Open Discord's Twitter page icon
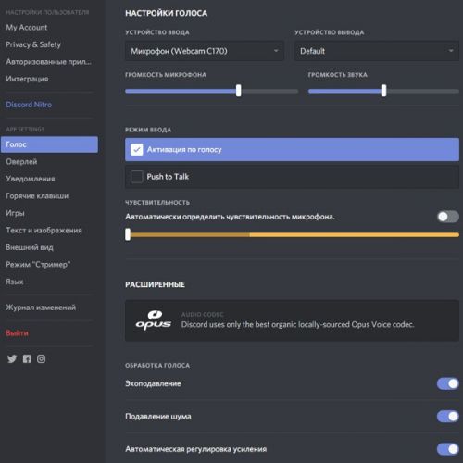Image resolution: width=463 pixels, height=463 pixels. [12, 358]
